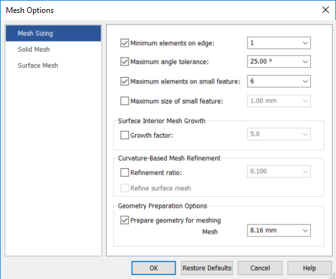The image size is (336, 279).
Task: Open small feature elements dropdown showing 6
Action: [305, 82]
